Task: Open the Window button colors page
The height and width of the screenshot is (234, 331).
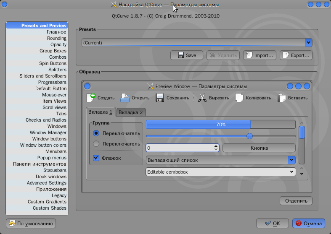Action: [37, 145]
